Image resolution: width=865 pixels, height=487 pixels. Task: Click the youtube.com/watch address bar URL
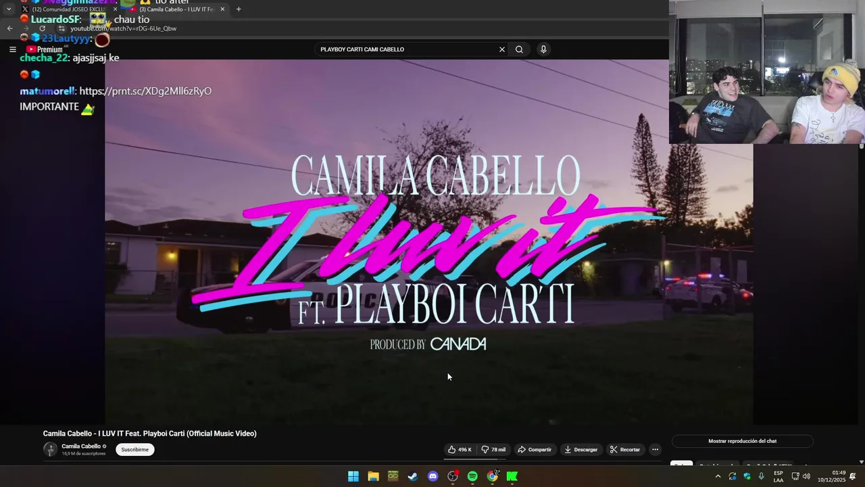[x=123, y=28]
